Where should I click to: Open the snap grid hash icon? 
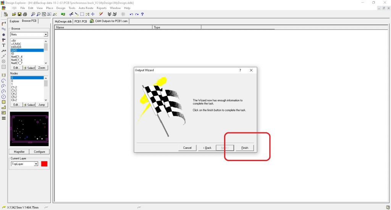point(123,14)
